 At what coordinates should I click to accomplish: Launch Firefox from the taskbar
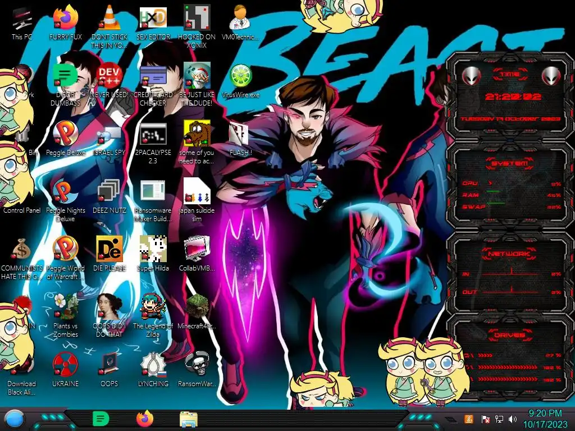(x=145, y=419)
